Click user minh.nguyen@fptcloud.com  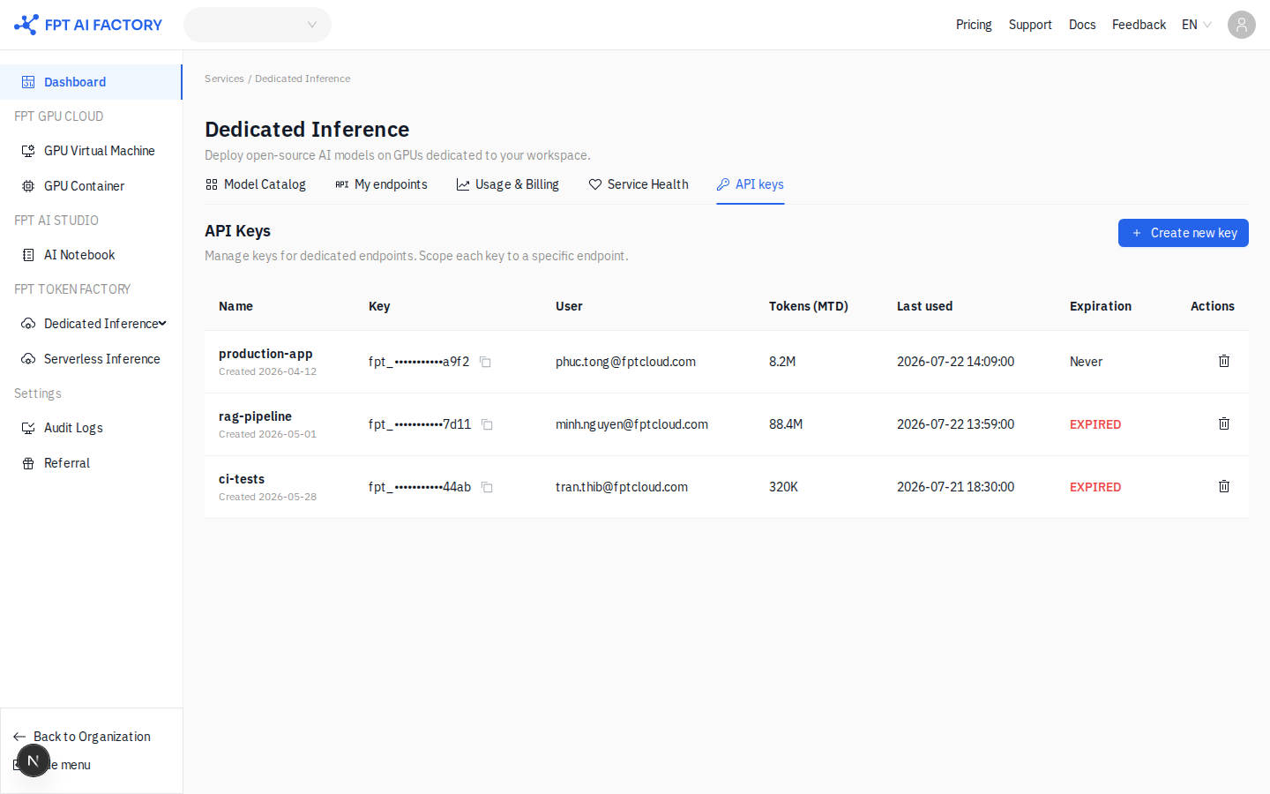[631, 424]
